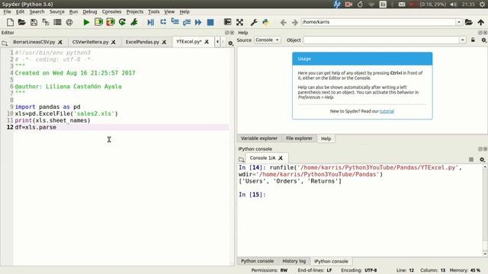
Task: Go back in directory history
Action: click(283, 22)
